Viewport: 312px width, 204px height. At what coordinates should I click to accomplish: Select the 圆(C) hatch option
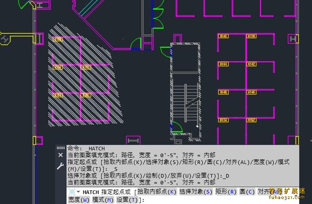[247, 192]
